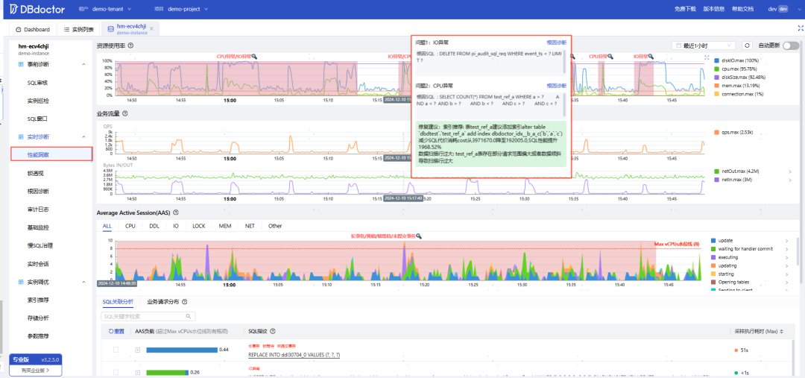Click help icon beside SQL指纹 header

pyautogui.click(x=273, y=331)
